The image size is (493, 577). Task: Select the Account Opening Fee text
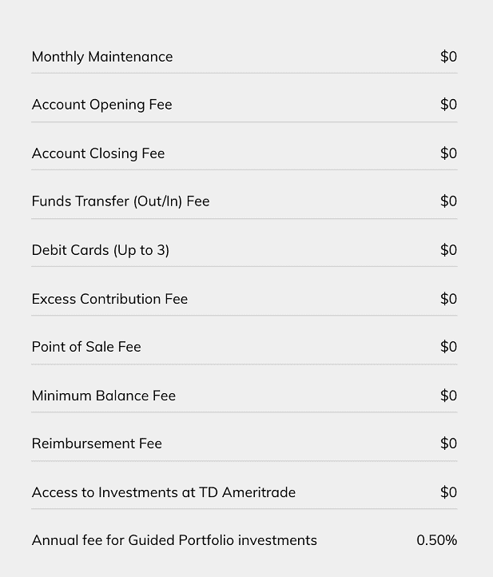102,105
